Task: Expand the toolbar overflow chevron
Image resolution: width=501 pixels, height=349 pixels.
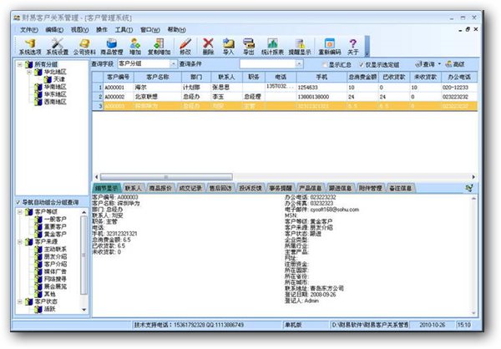Action: (x=367, y=54)
